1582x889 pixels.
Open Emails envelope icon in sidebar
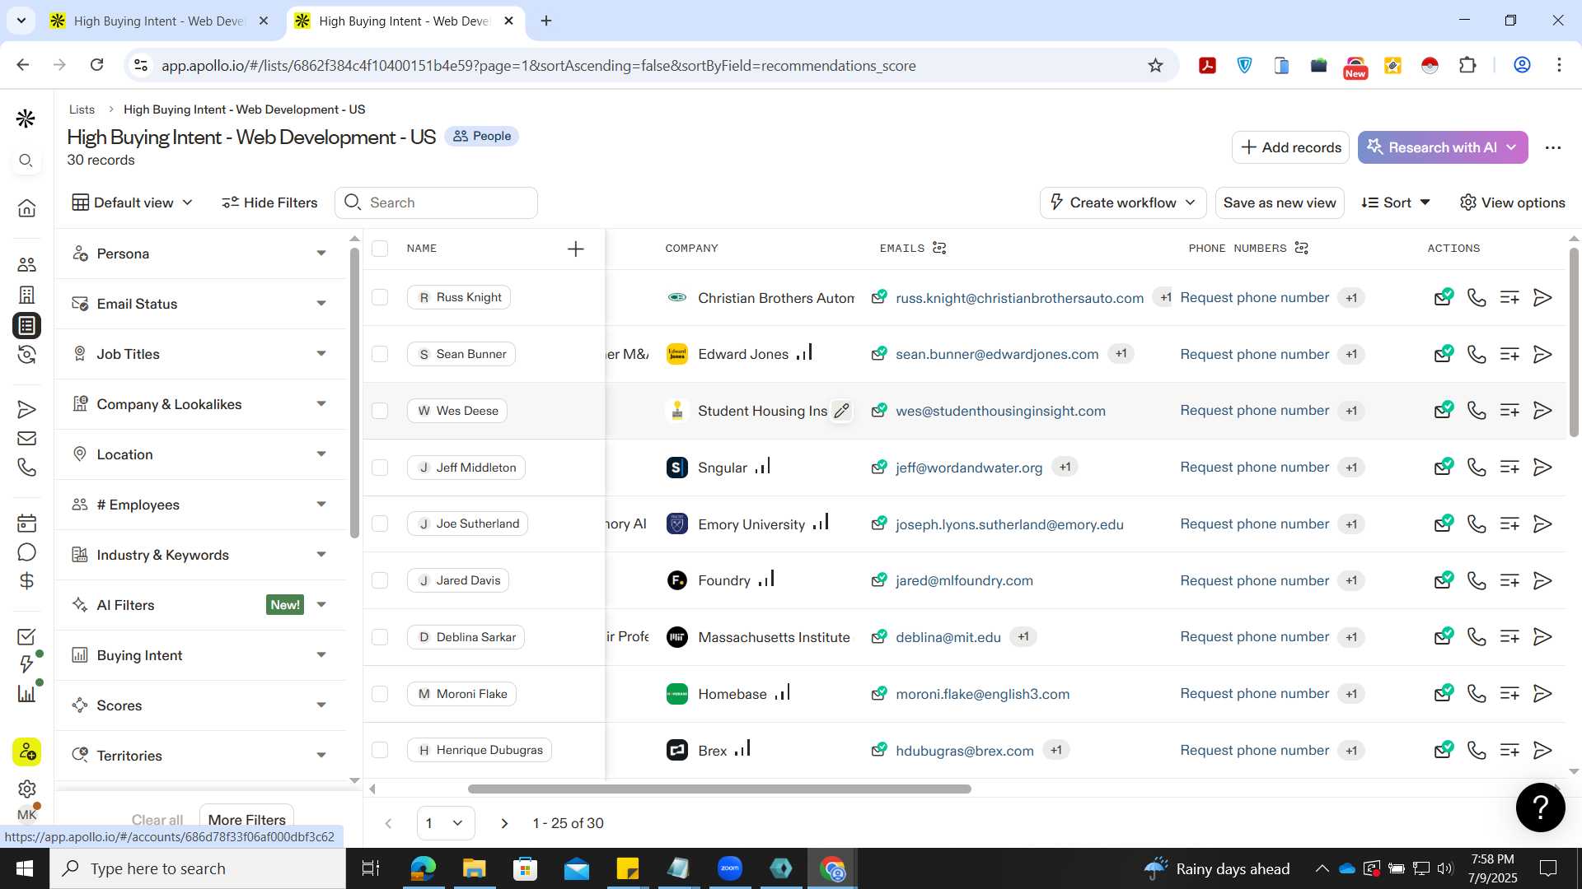pyautogui.click(x=26, y=439)
